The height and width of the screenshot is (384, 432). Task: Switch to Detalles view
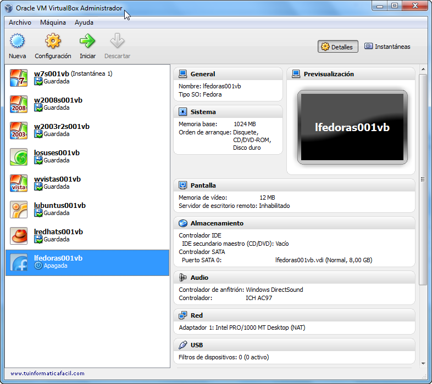pyautogui.click(x=338, y=47)
